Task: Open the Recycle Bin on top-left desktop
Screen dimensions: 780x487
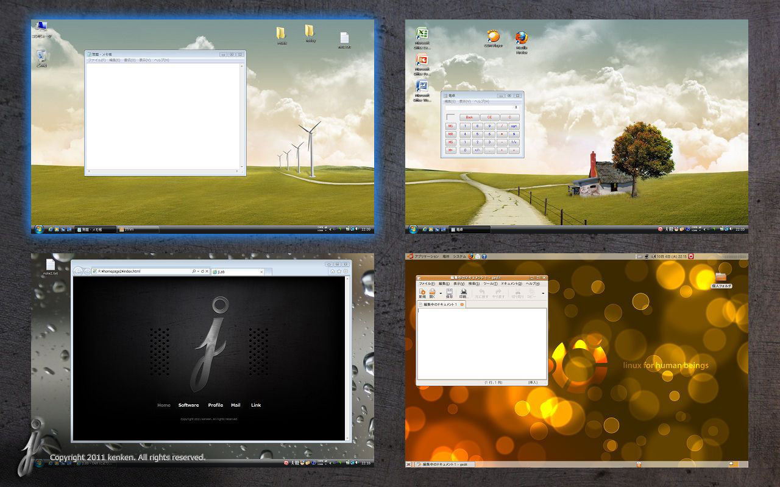Action: pyautogui.click(x=41, y=57)
